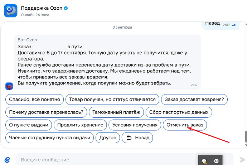Choose Почему доставка перенеслась? reply
This screenshot has width=247, height=165.
[x=46, y=112]
